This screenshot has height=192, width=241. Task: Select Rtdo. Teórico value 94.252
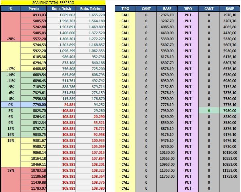pos(91,105)
